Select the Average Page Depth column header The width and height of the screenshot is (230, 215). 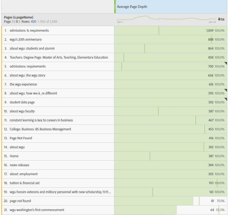coord(171,7)
